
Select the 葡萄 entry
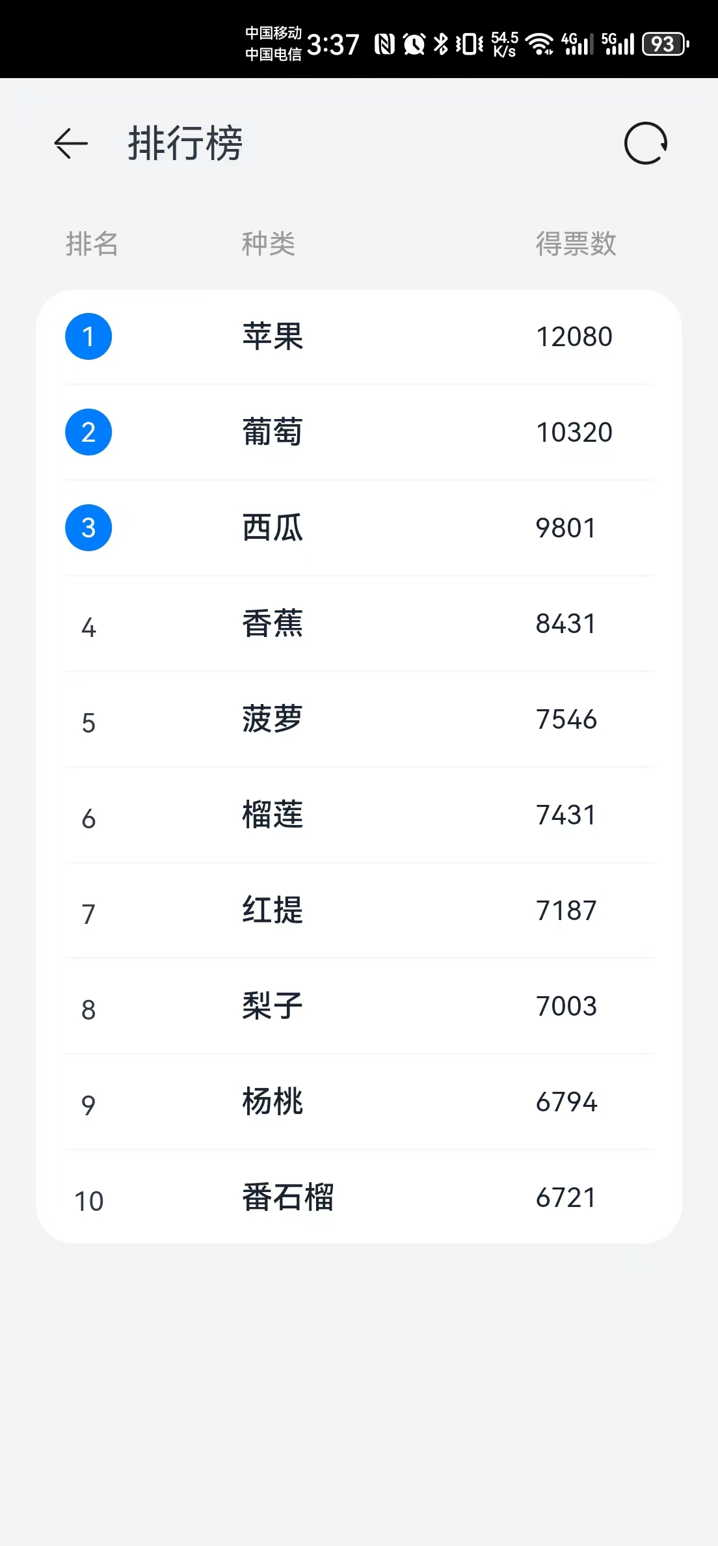tap(359, 433)
